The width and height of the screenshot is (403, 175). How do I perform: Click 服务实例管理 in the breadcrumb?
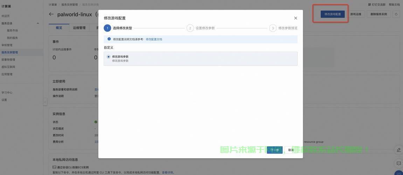(x=69, y=5)
